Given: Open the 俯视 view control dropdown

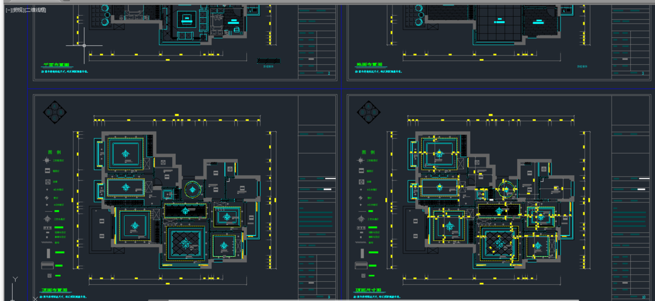Looking at the screenshot, I should tap(18, 10).
